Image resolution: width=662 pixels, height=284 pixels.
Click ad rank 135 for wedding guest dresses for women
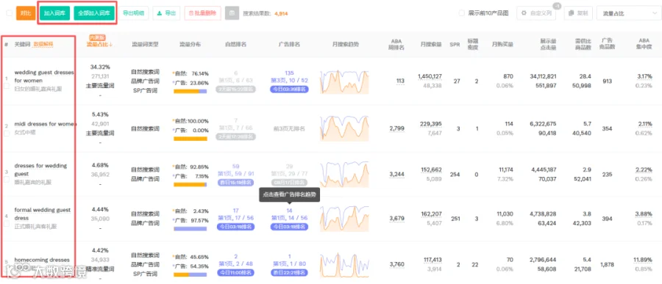pos(290,73)
